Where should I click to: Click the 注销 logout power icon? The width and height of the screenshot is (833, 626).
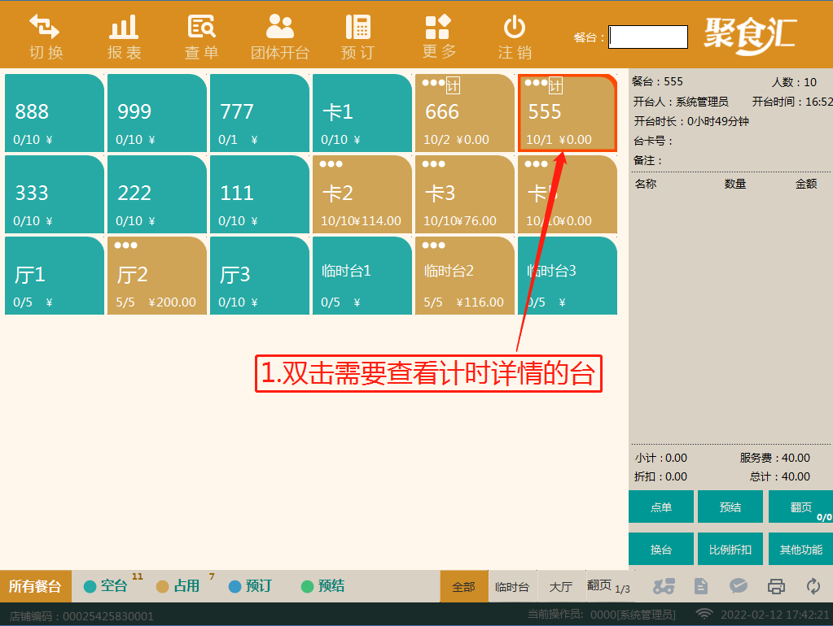pyautogui.click(x=515, y=27)
